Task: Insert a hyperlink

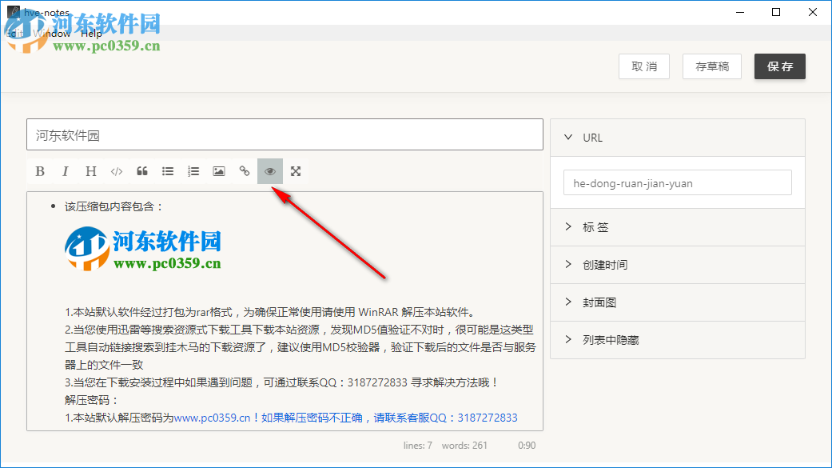Action: click(244, 171)
